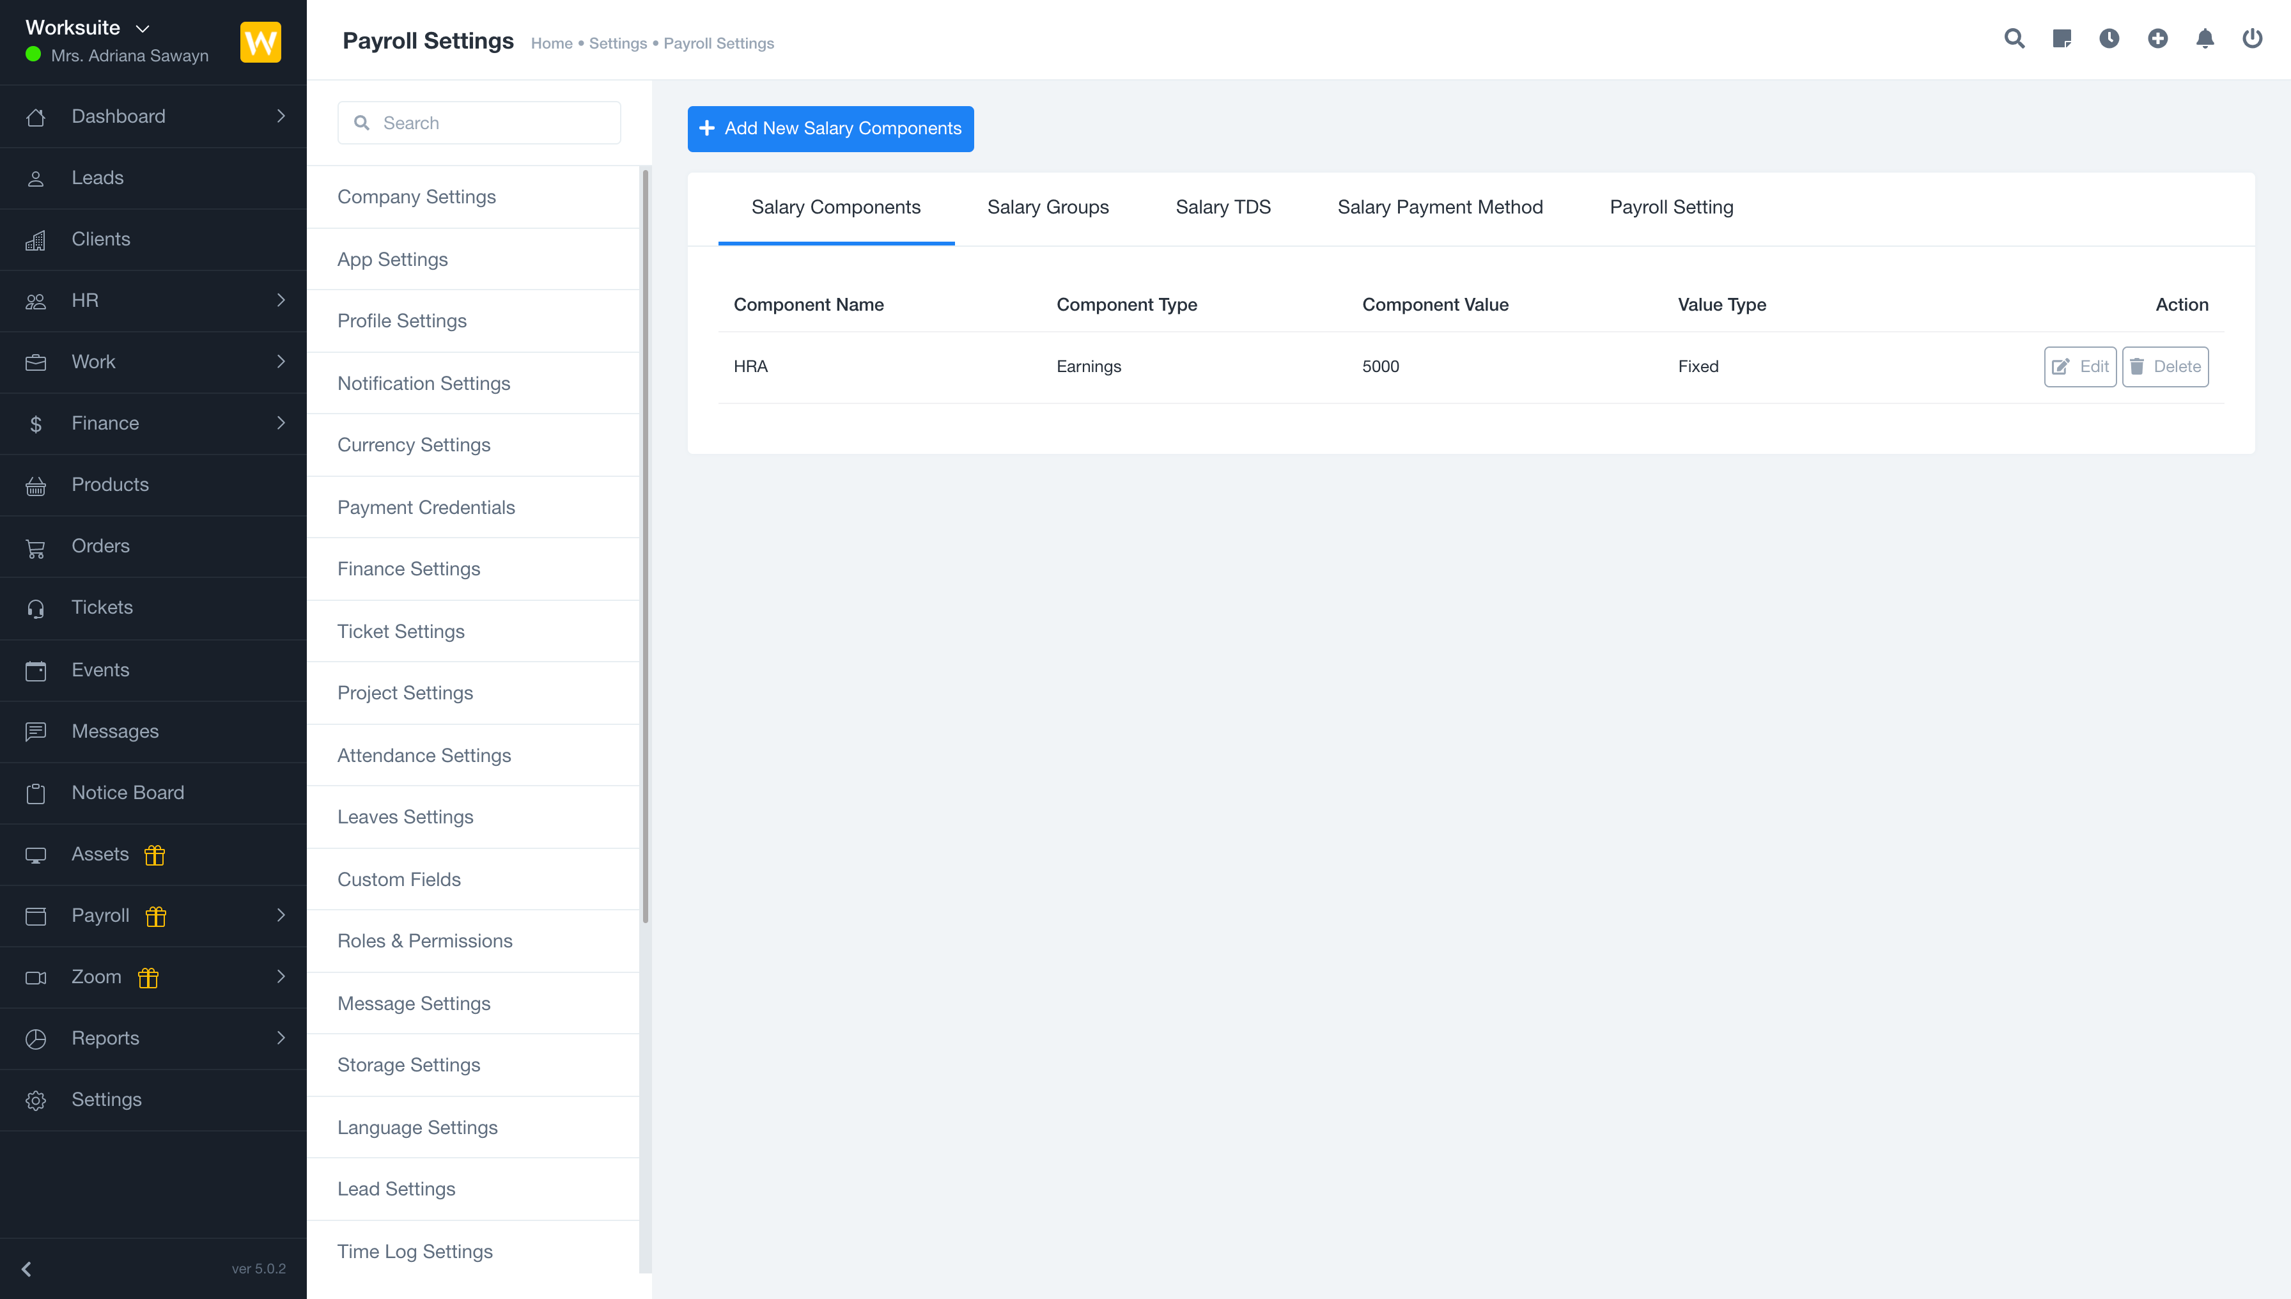Viewport: 2291px width, 1299px height.
Task: Select the Payroll Setting tab
Action: [1671, 207]
